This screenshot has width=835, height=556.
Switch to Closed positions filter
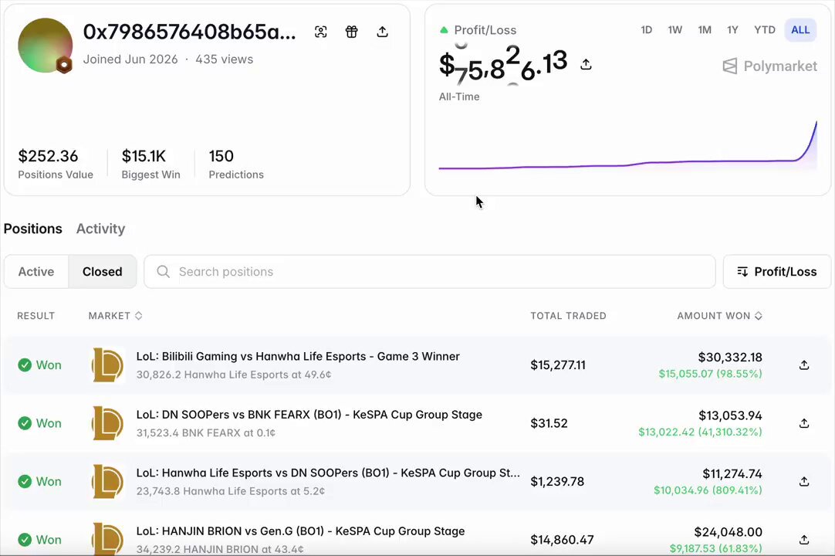pos(102,272)
